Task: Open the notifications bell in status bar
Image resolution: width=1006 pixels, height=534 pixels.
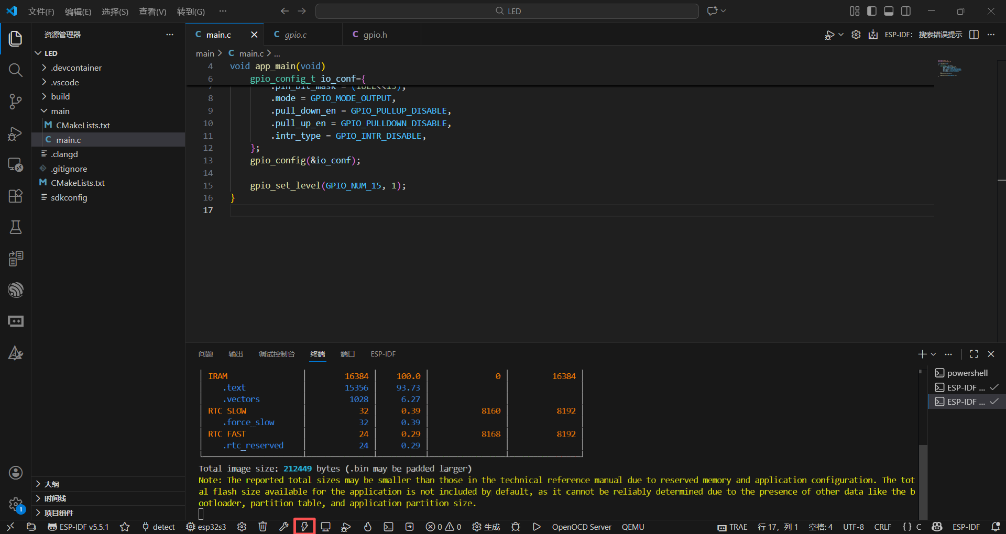Action: tap(996, 527)
